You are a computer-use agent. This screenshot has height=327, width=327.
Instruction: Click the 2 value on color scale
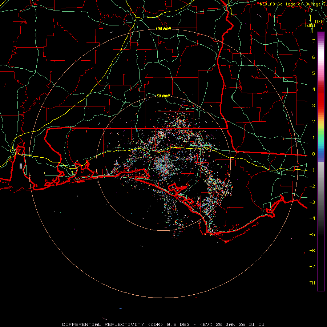tap(314, 122)
